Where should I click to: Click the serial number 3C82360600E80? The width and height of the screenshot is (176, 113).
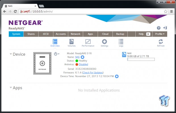[86, 69]
